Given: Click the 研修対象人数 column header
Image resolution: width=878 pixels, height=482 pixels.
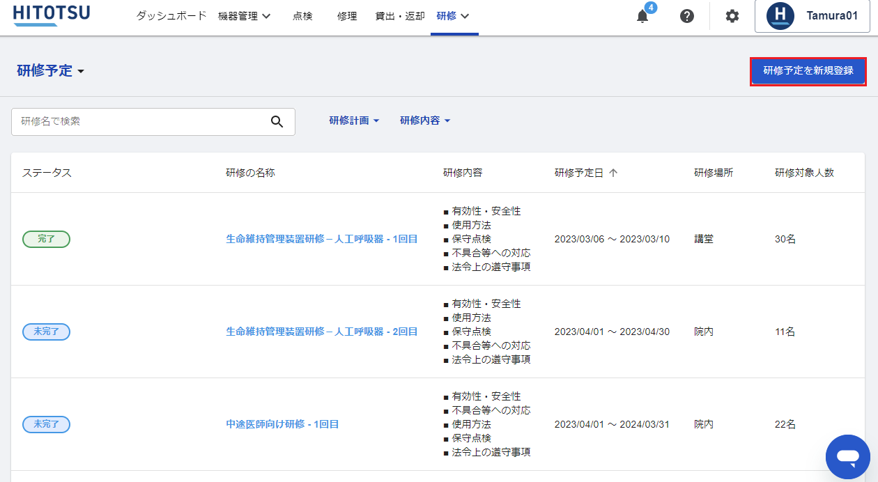Looking at the screenshot, I should click(x=804, y=173).
